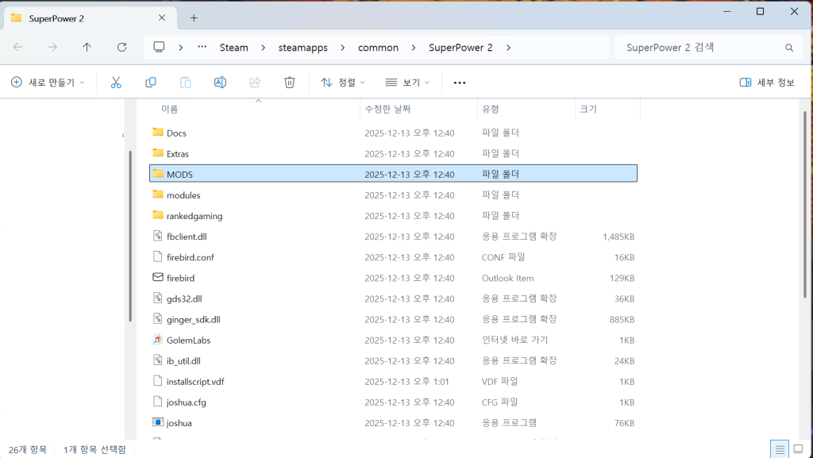Click the Copy icon in toolbar
Viewport: 813px width, 458px height.
click(151, 83)
